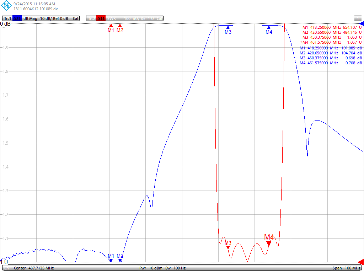
Task: Click the Pwr 10 dBm setting
Action: [x=151, y=268]
